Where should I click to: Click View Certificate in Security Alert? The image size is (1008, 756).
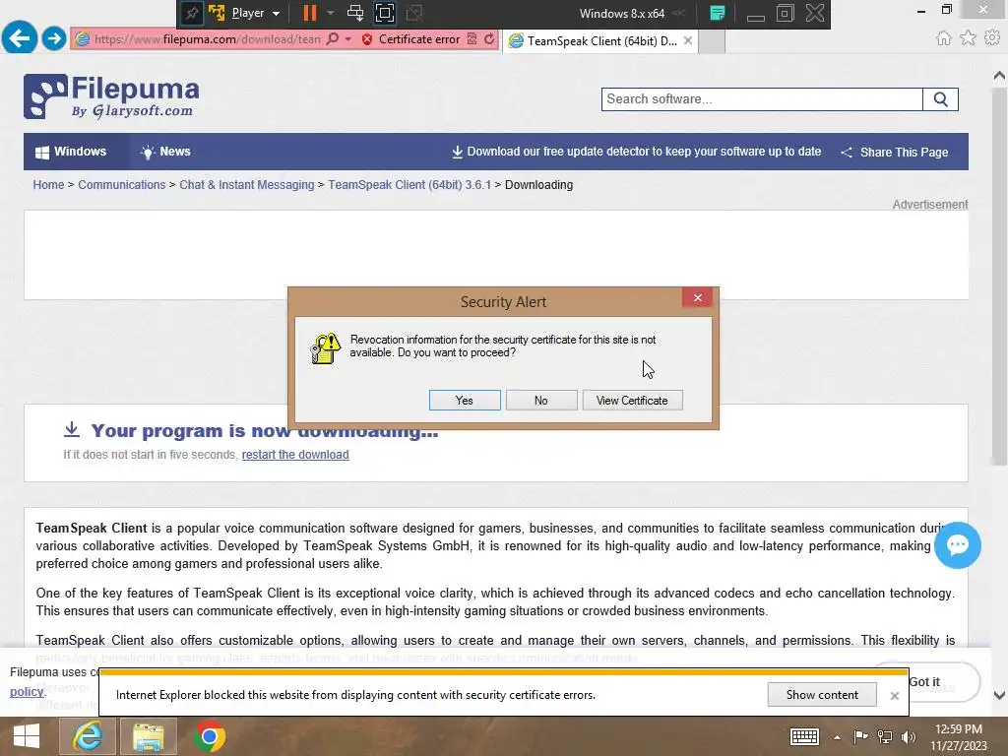click(x=633, y=400)
